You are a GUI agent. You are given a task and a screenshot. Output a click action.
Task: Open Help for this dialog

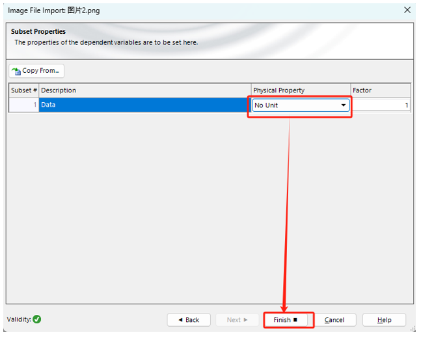[x=384, y=320]
